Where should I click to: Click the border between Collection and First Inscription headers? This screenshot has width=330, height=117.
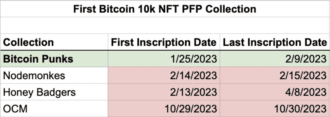[108, 42]
